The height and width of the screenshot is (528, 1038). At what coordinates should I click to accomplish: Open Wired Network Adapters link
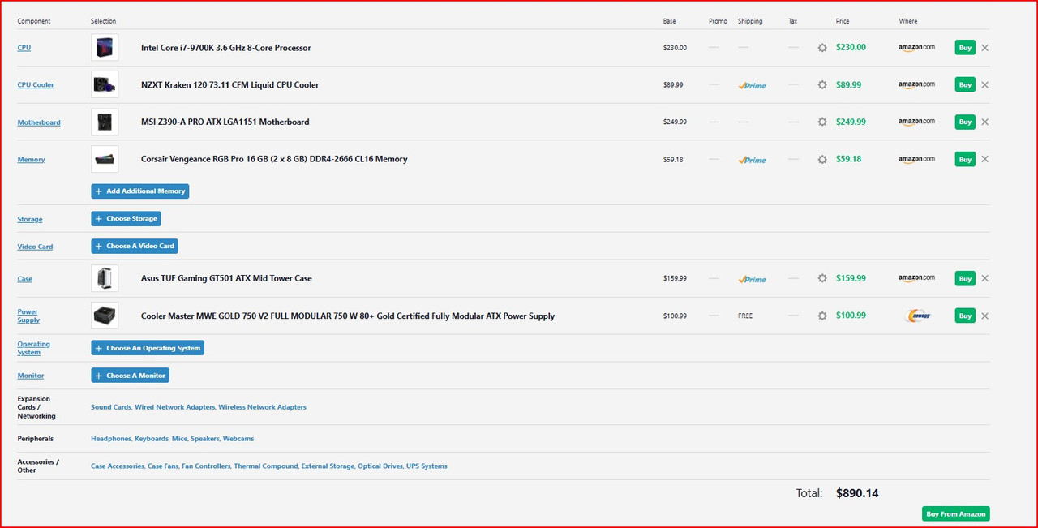pos(175,407)
